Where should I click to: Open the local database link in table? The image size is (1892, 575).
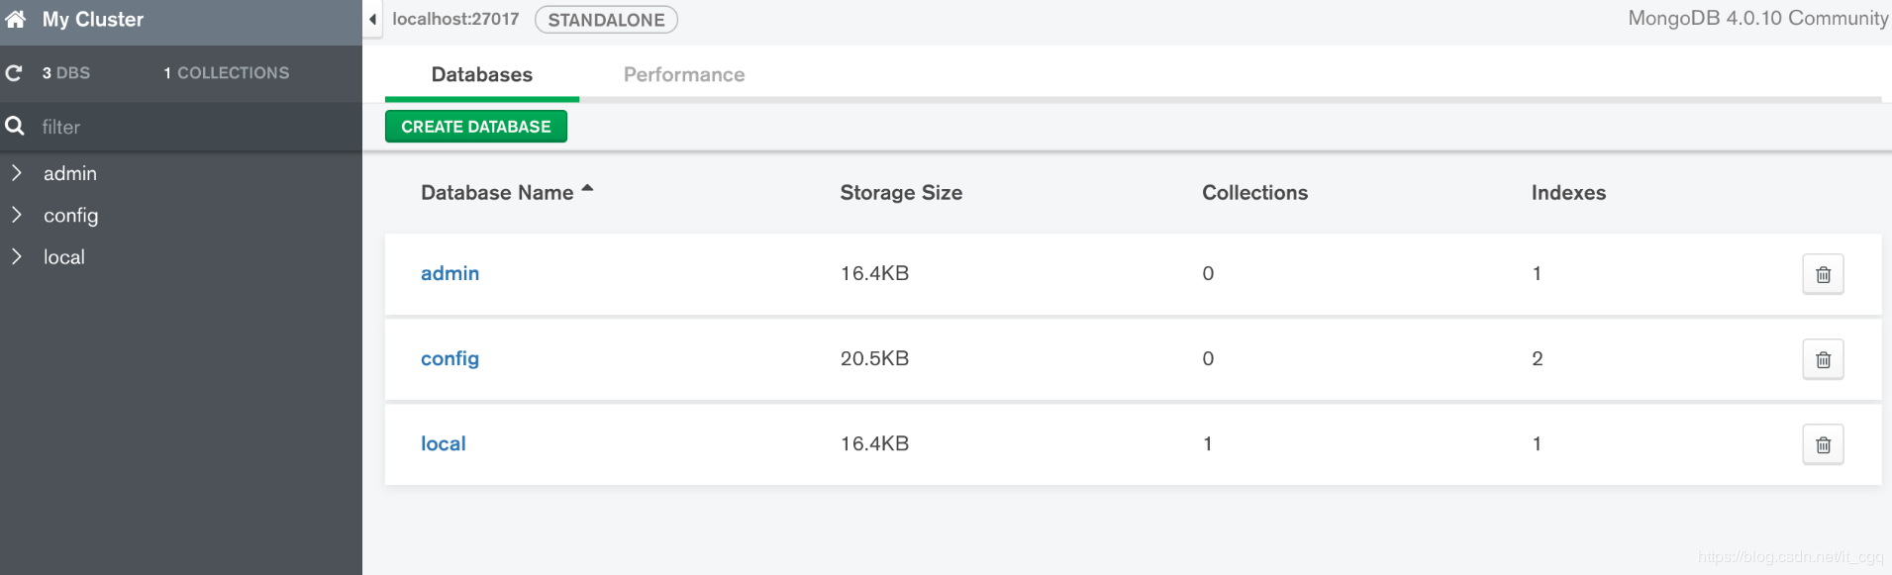pos(443,443)
